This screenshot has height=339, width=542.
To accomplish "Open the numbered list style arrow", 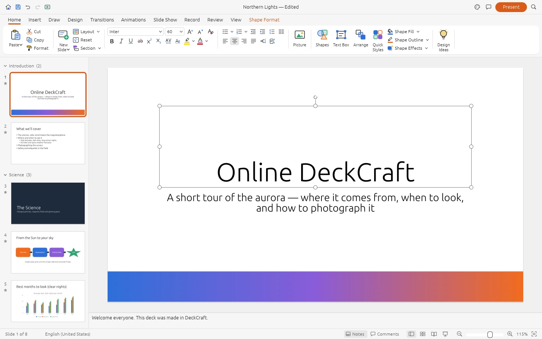I will tap(246, 32).
